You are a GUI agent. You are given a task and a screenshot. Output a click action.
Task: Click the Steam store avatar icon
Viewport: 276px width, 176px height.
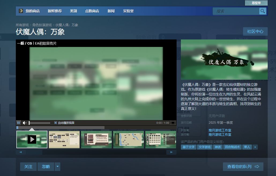(x=21, y=11)
